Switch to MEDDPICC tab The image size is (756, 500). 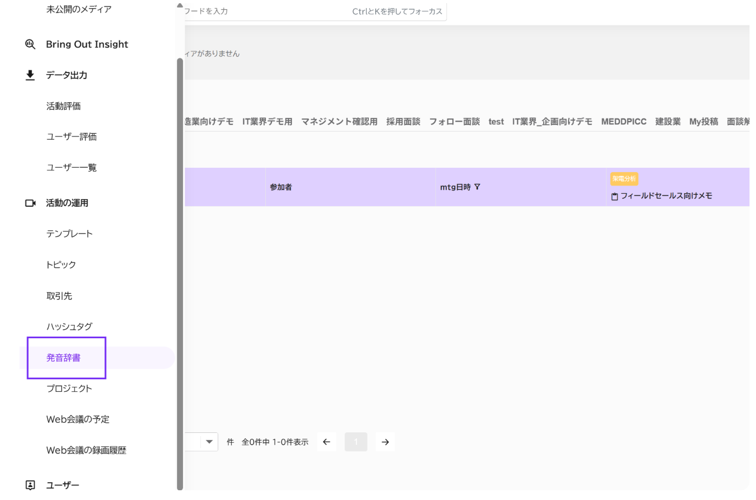click(x=624, y=122)
